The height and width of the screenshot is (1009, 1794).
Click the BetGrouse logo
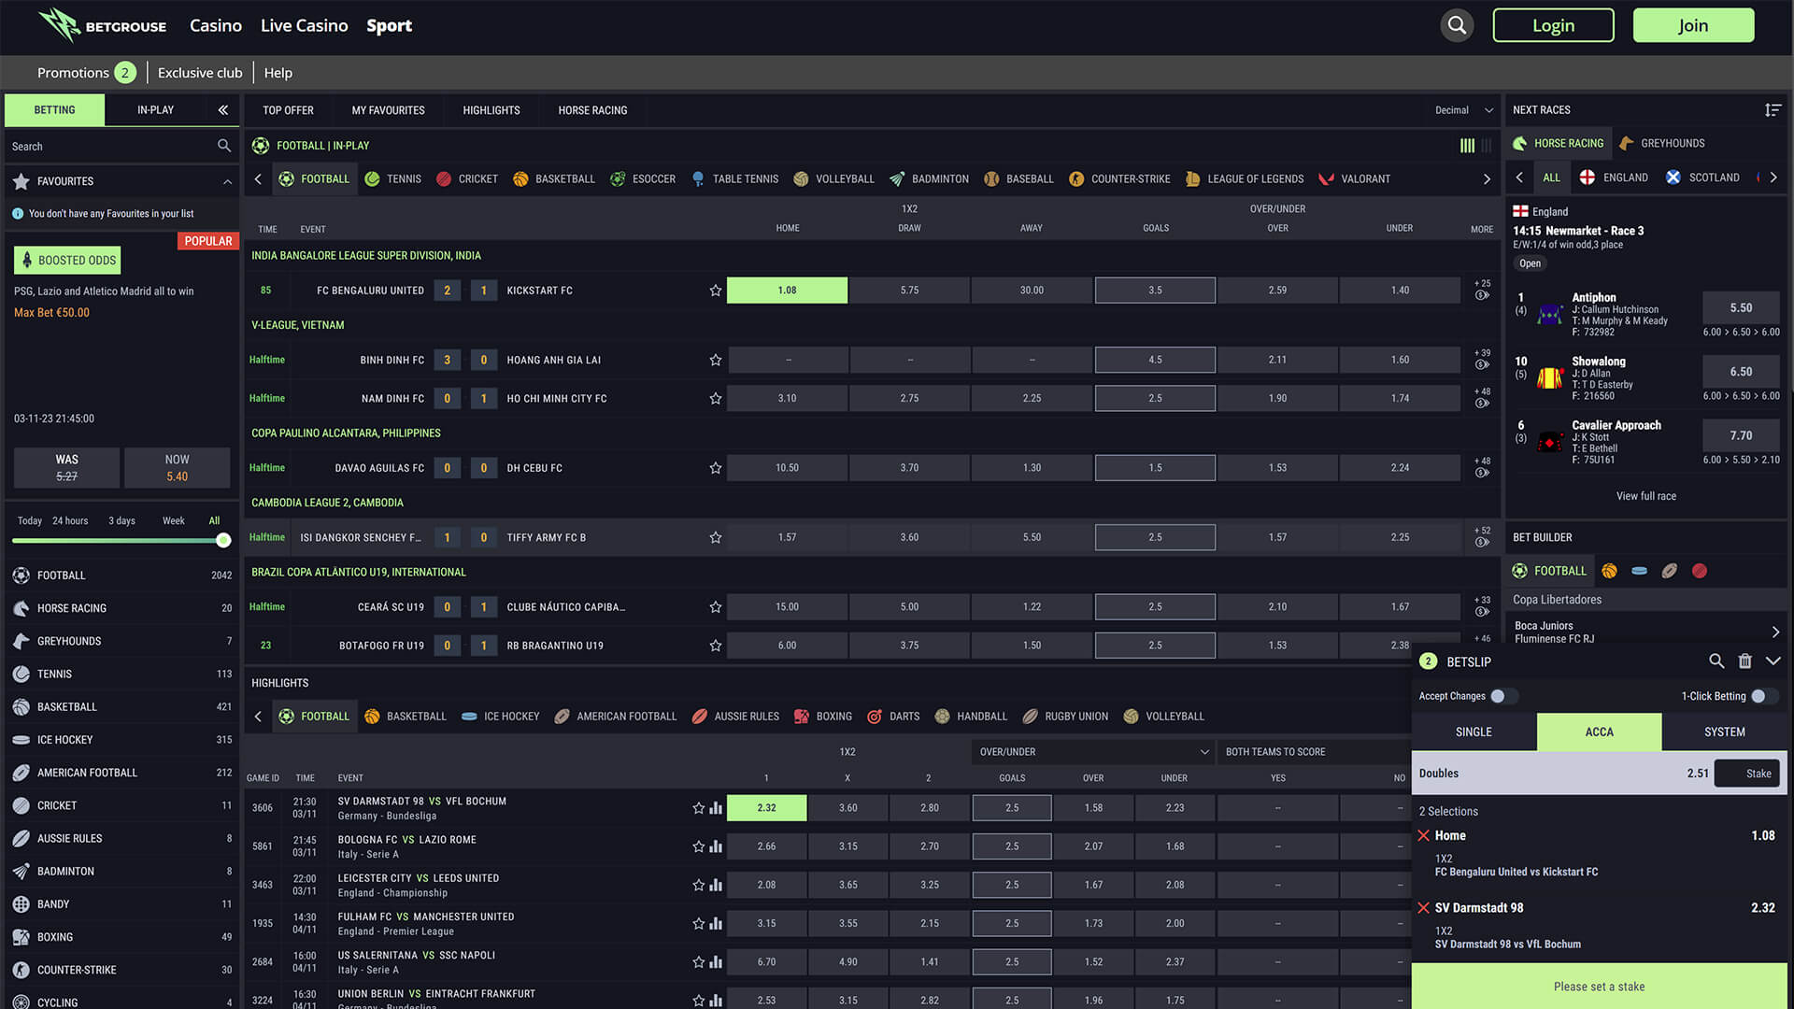click(102, 25)
